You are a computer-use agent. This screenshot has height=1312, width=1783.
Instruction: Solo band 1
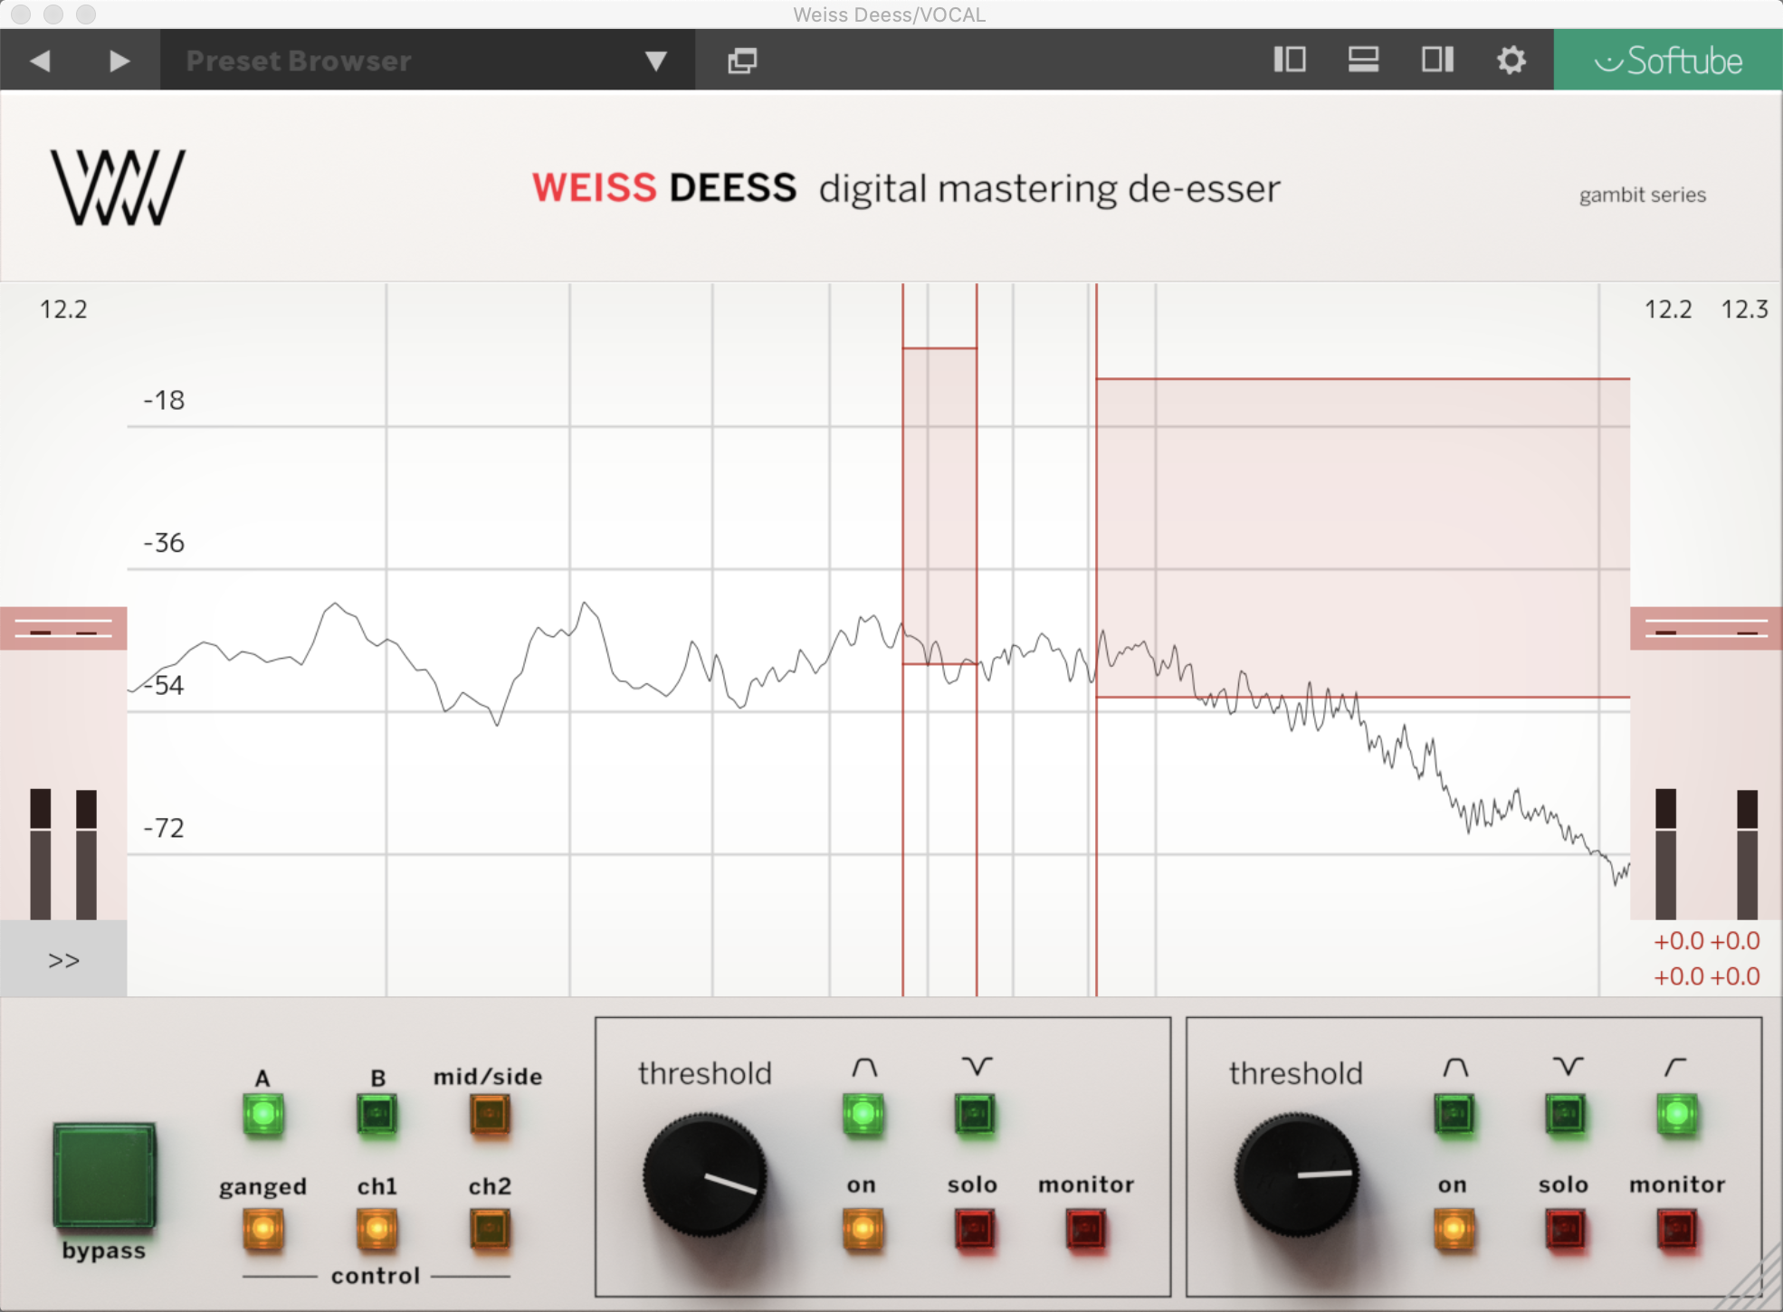975,1229
